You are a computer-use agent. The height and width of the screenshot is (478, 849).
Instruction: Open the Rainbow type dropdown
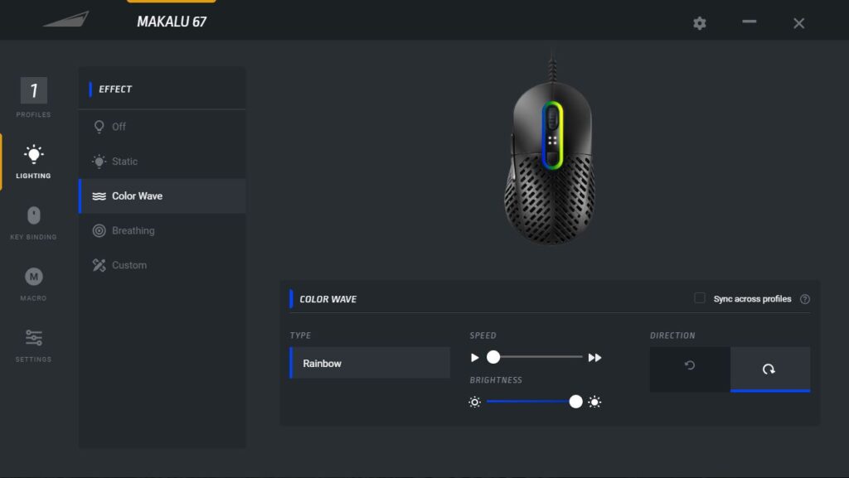370,363
